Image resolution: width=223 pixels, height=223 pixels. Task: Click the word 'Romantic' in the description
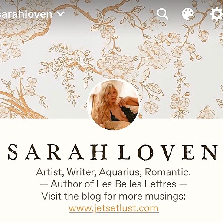pos(167,172)
